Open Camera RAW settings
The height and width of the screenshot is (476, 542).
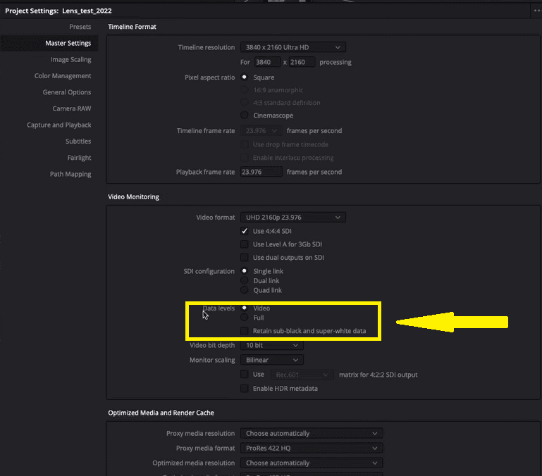(72, 108)
